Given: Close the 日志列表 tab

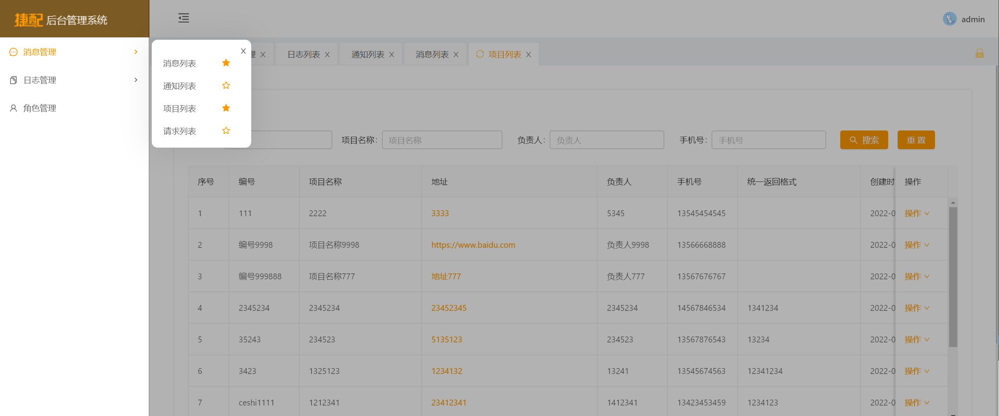Looking at the screenshot, I should pos(327,55).
